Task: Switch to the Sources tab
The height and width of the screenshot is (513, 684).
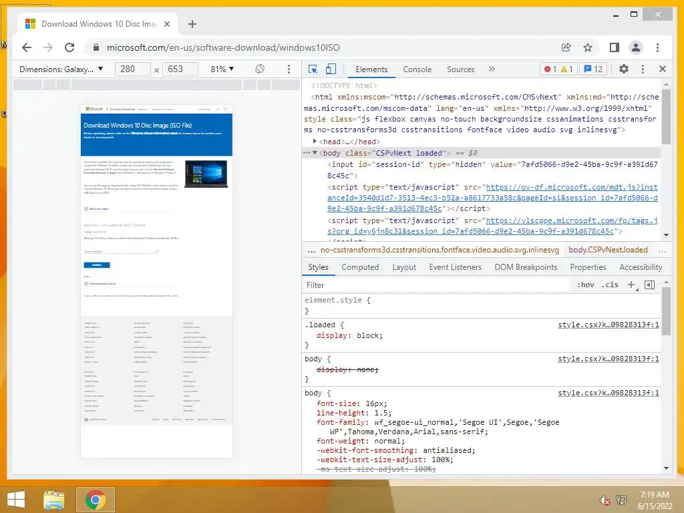Action: pyautogui.click(x=461, y=69)
